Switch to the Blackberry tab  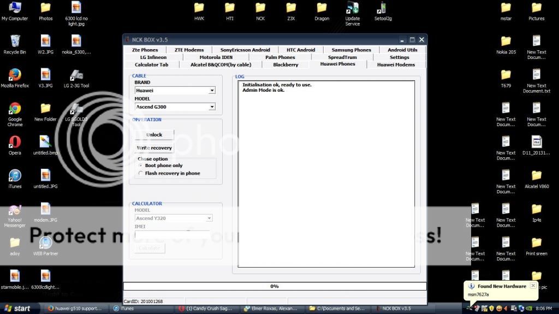point(286,64)
